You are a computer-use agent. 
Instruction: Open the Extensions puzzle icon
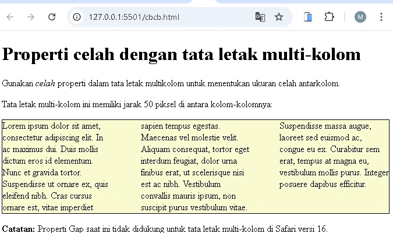(329, 17)
